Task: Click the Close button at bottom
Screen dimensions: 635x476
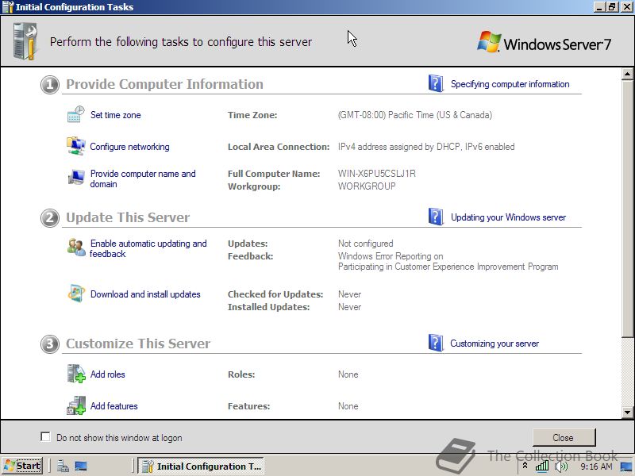Action: tap(564, 438)
